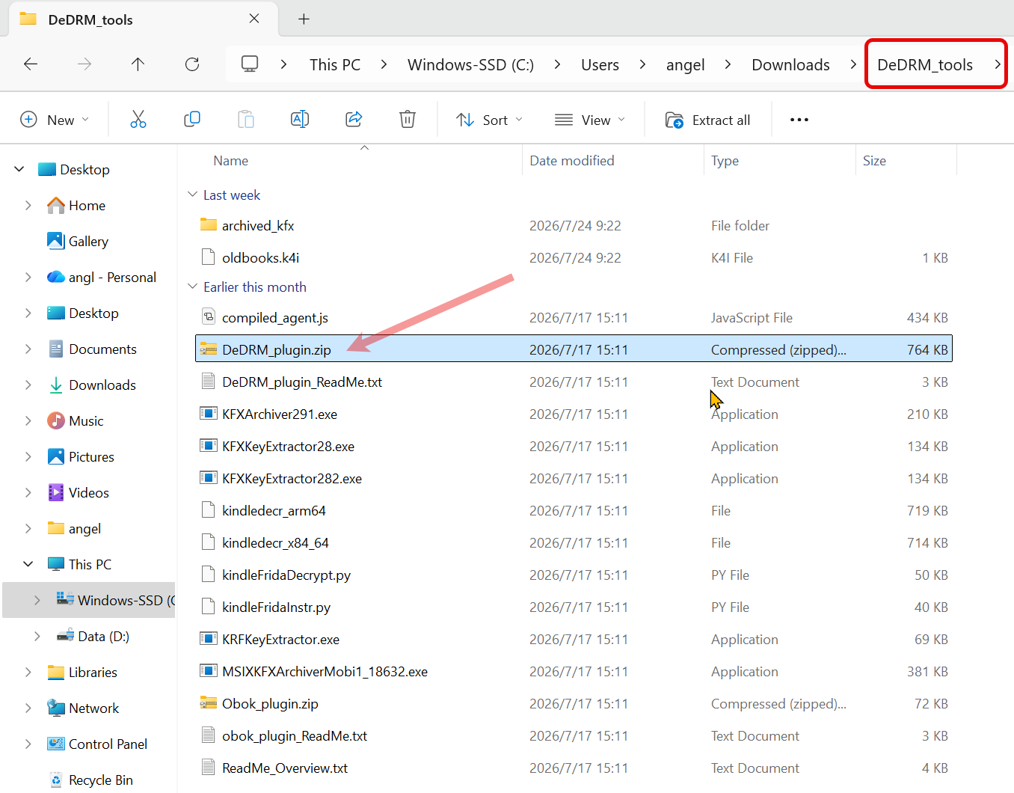Click the PC monitor icon in address bar
Screen dimensions: 1014x793
pos(250,64)
